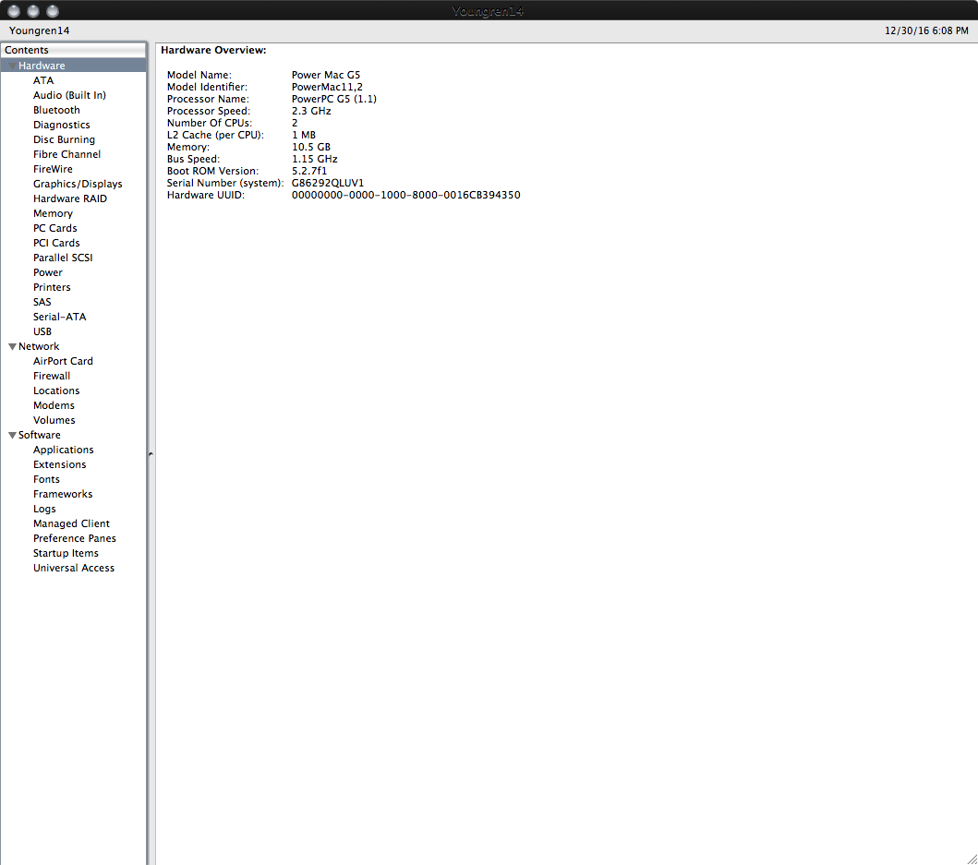The height and width of the screenshot is (865, 978).
Task: Open Logs section
Action: 44,509
